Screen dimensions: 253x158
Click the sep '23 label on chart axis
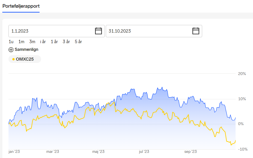(191, 152)
